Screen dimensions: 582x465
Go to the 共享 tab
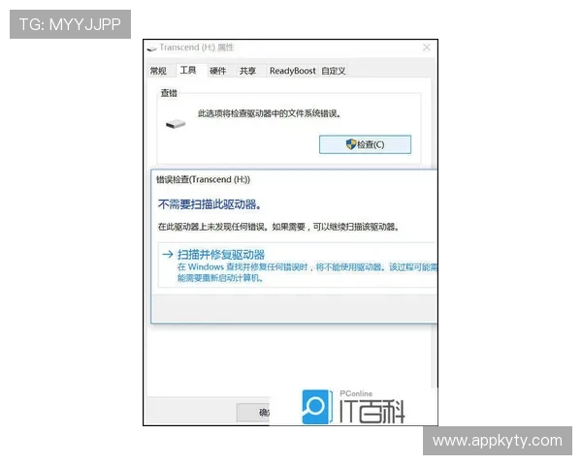point(247,71)
